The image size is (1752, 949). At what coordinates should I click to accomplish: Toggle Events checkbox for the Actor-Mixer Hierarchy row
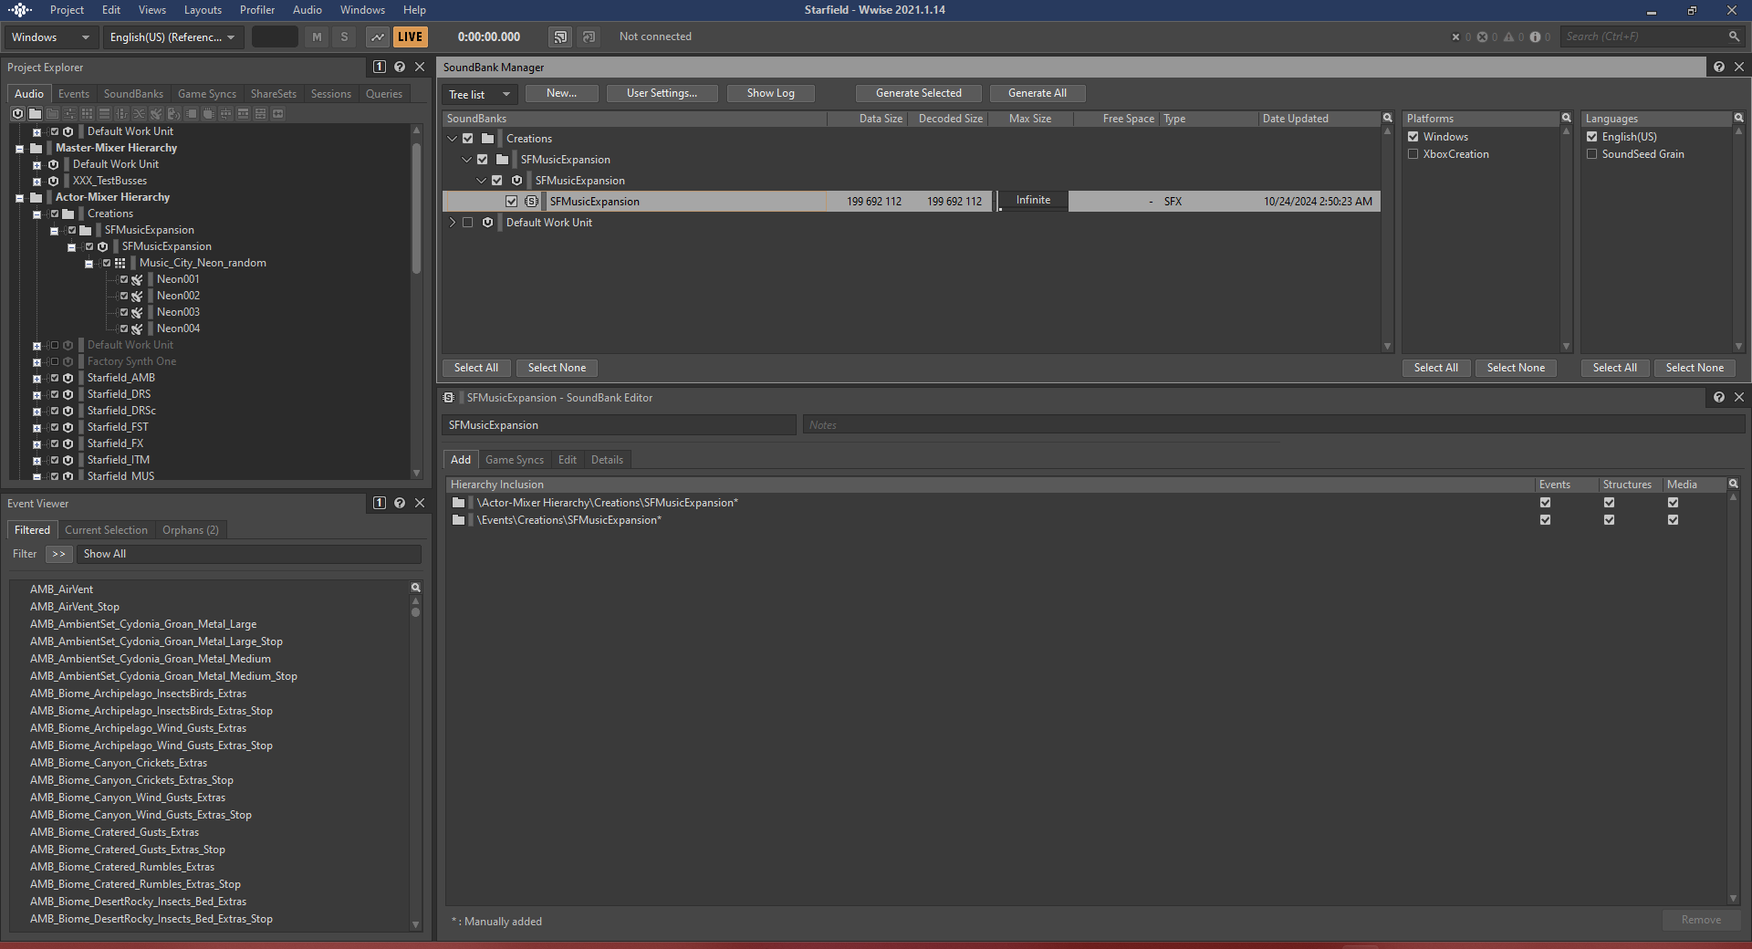tap(1546, 503)
